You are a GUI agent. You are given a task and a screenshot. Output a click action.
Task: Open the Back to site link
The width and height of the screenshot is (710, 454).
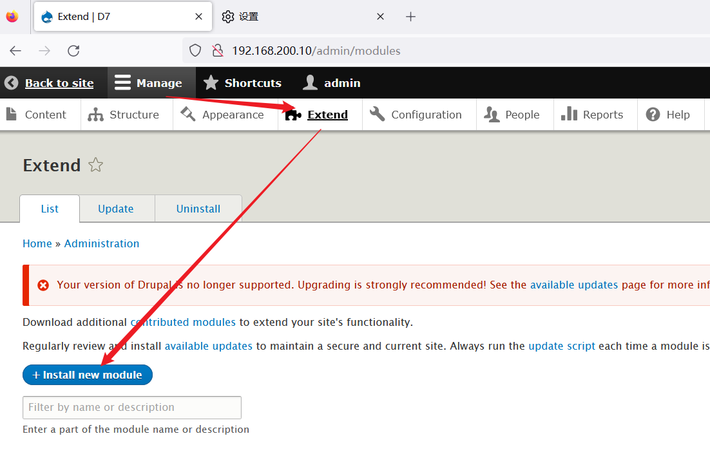59,83
